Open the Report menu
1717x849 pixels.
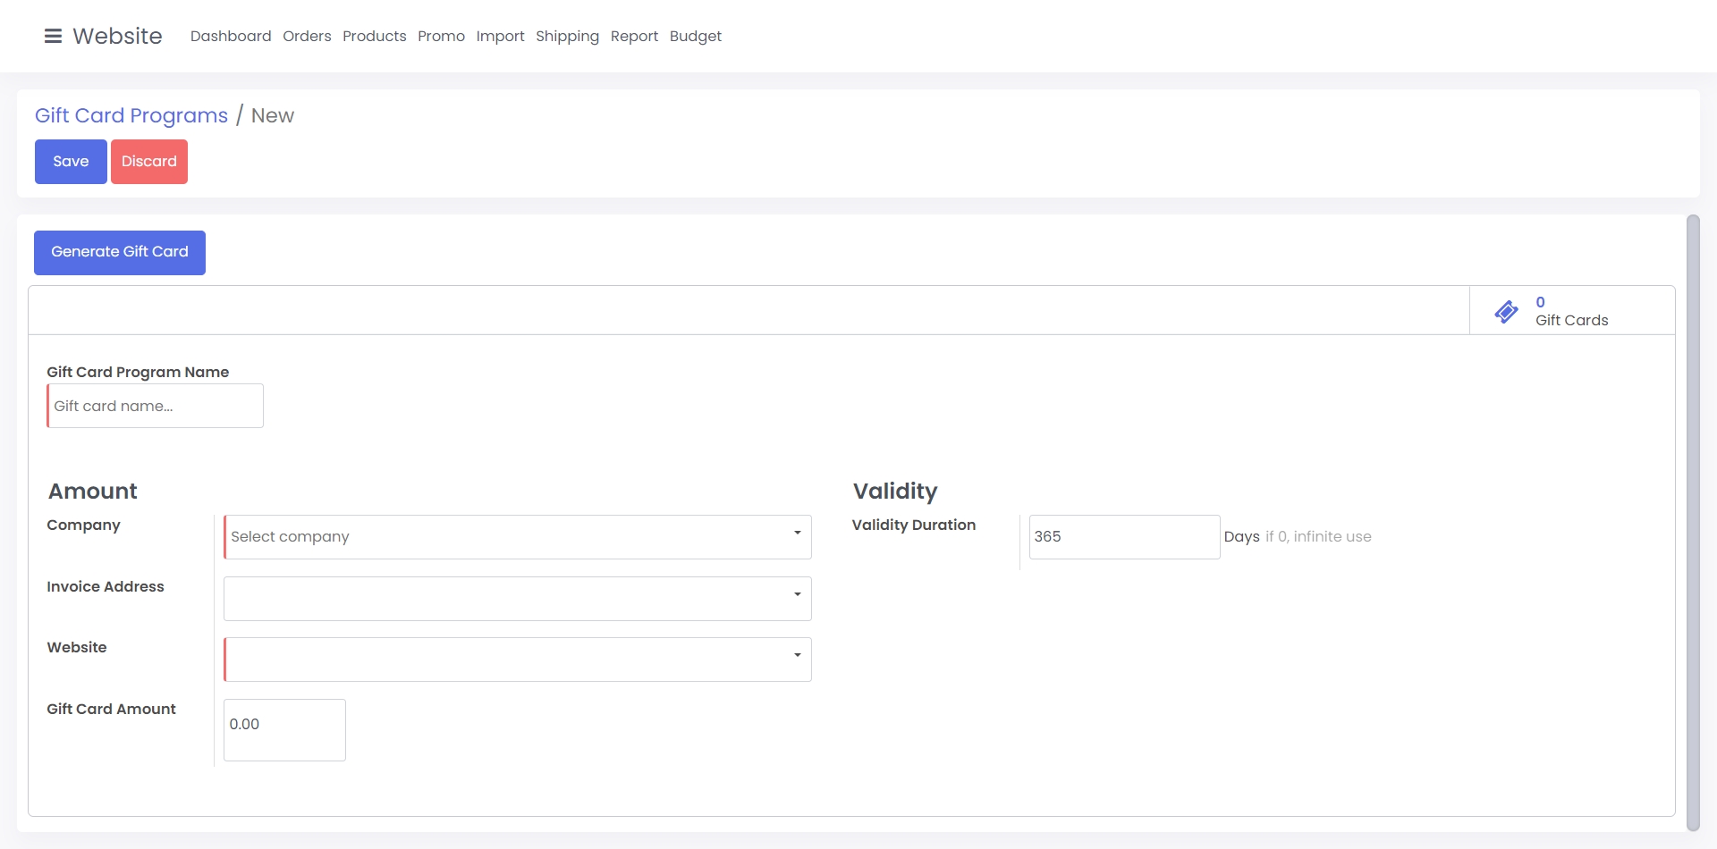(x=634, y=36)
